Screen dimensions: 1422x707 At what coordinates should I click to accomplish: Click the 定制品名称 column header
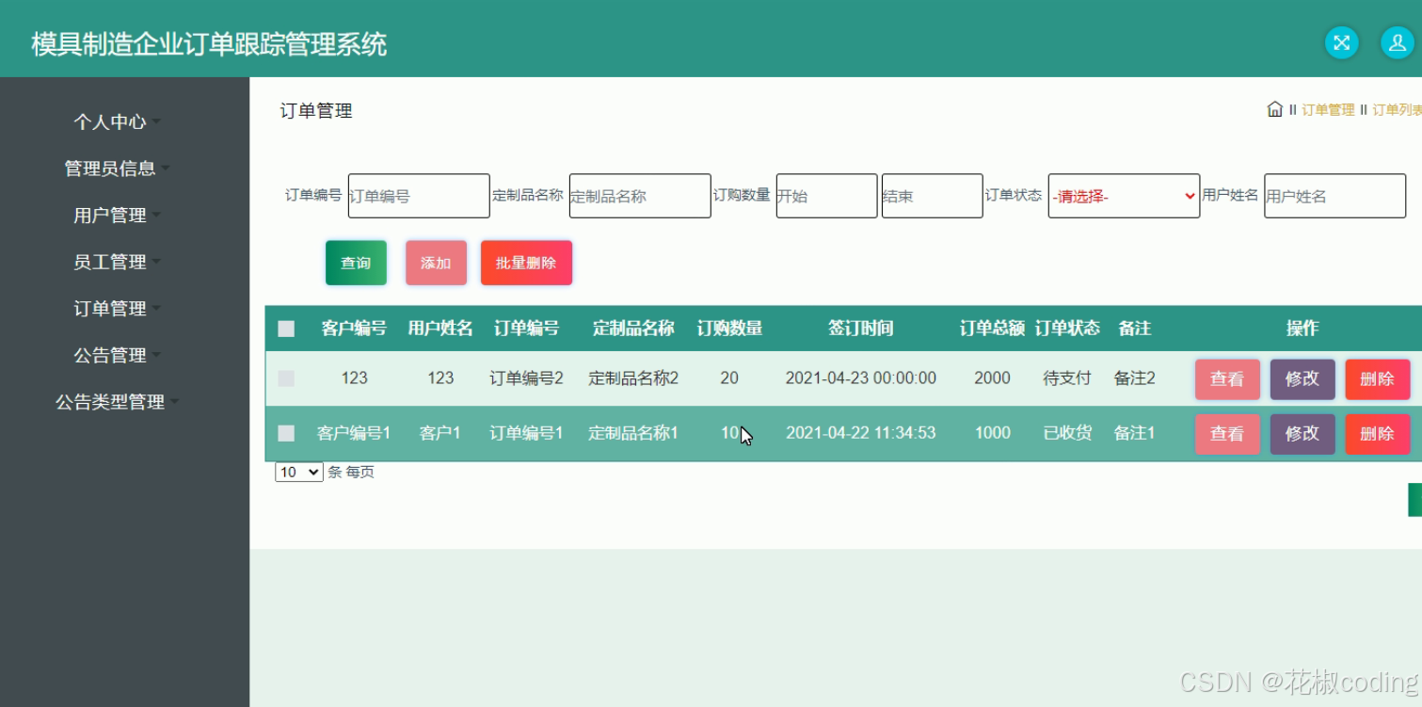tap(633, 329)
